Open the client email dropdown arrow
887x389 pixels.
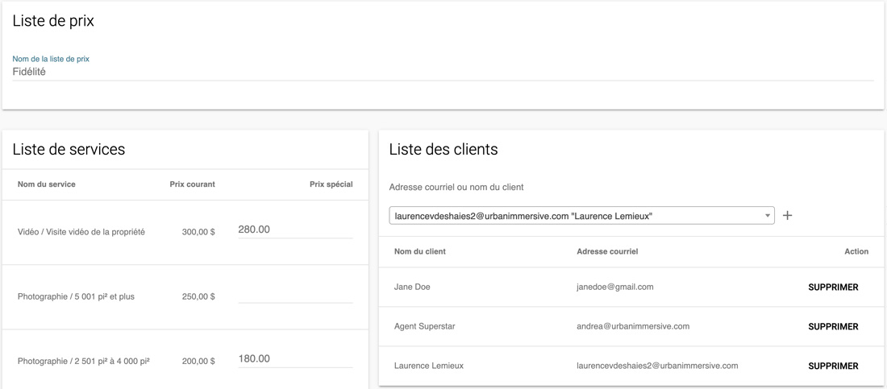[x=768, y=215]
